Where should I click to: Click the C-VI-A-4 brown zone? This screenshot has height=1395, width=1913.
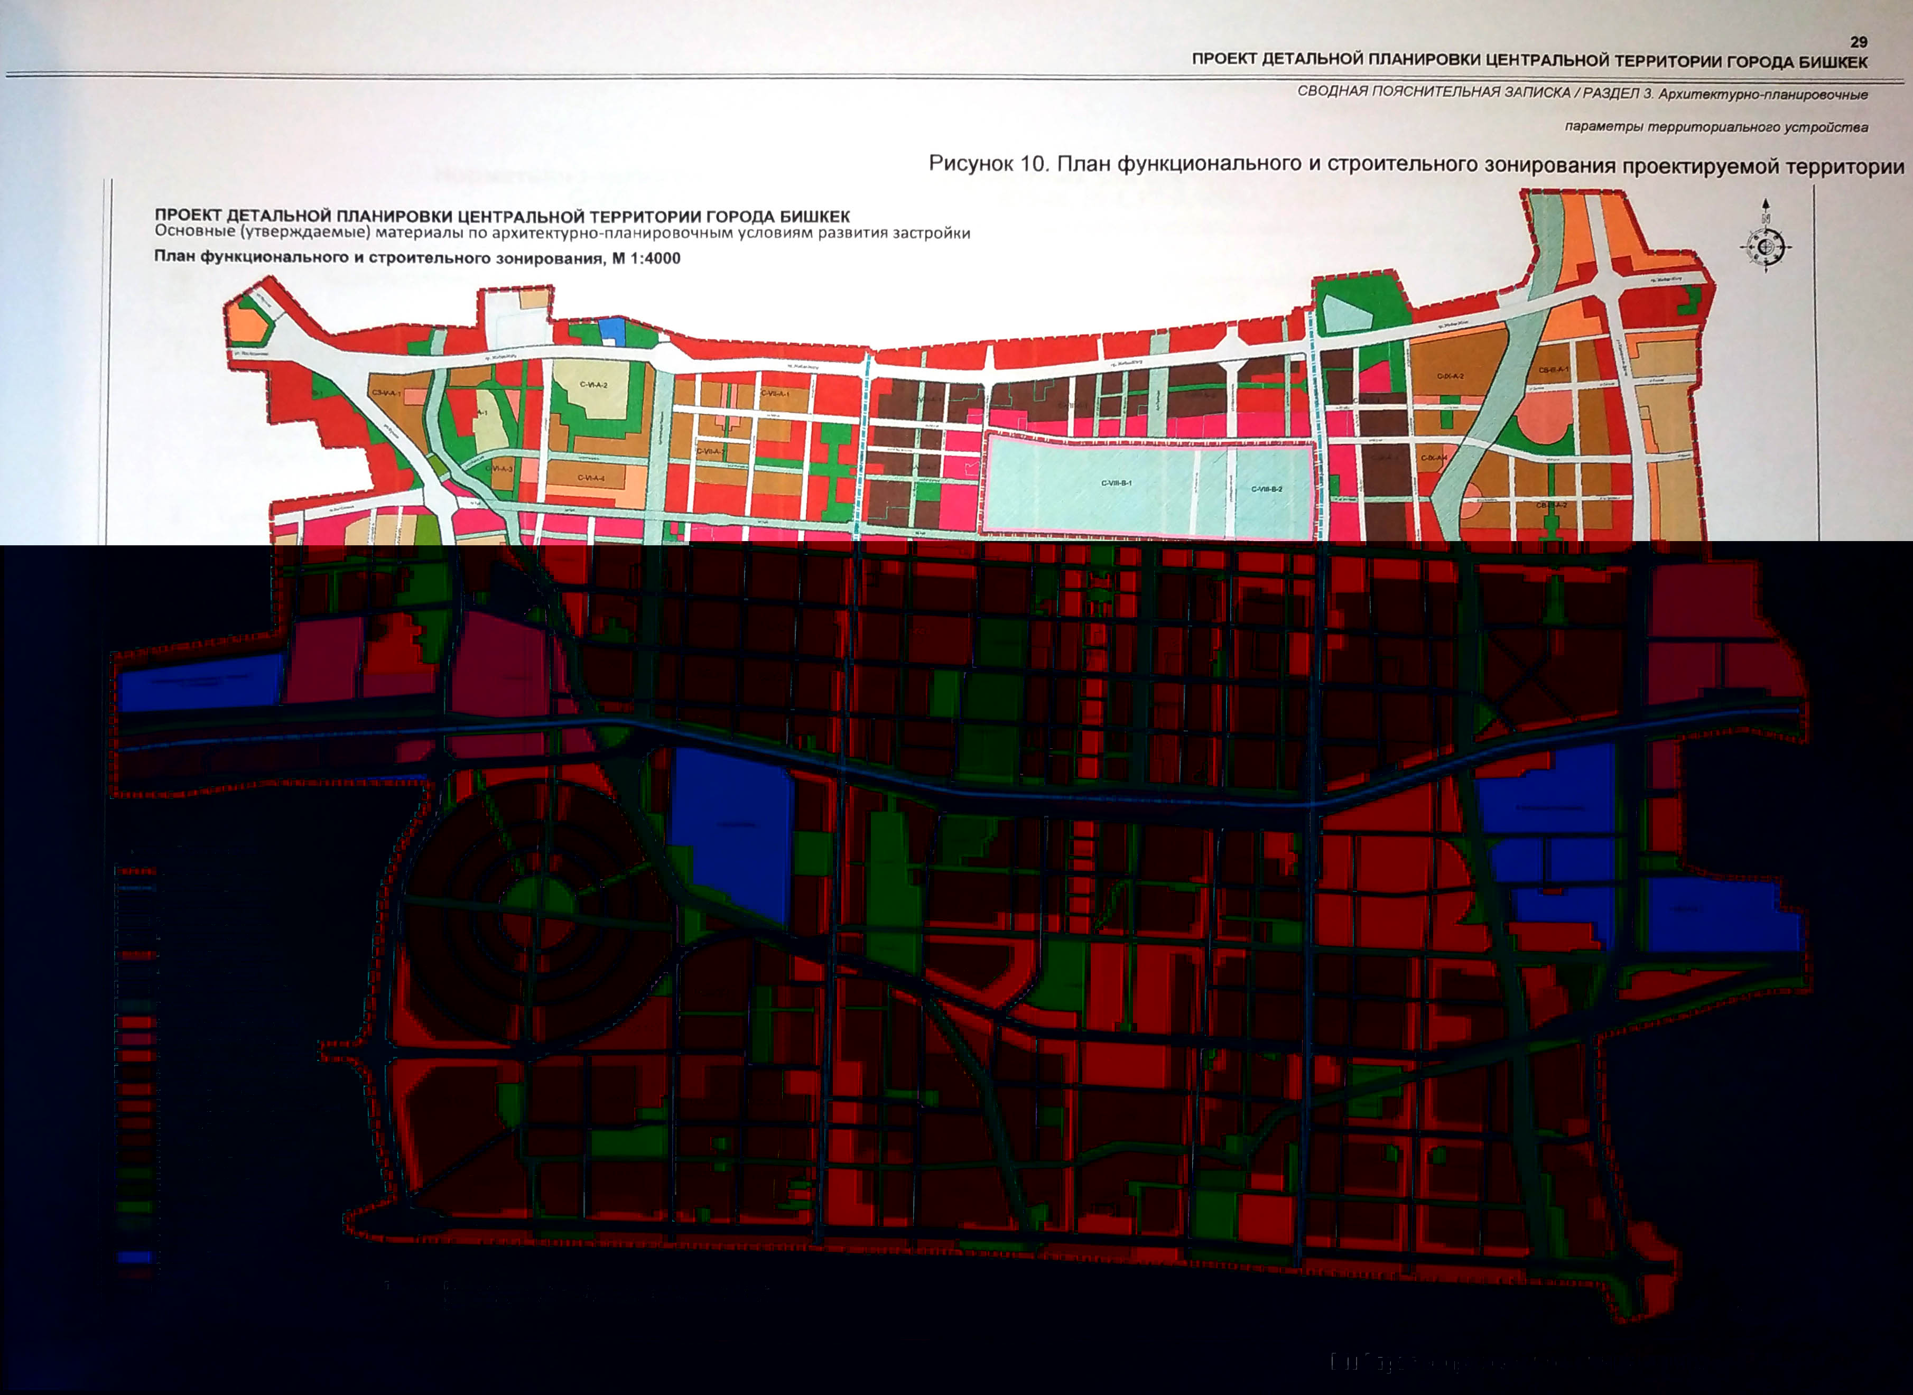pos(590,478)
